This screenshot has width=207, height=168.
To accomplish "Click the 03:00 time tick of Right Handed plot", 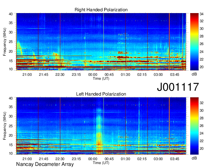I will (158, 75).
